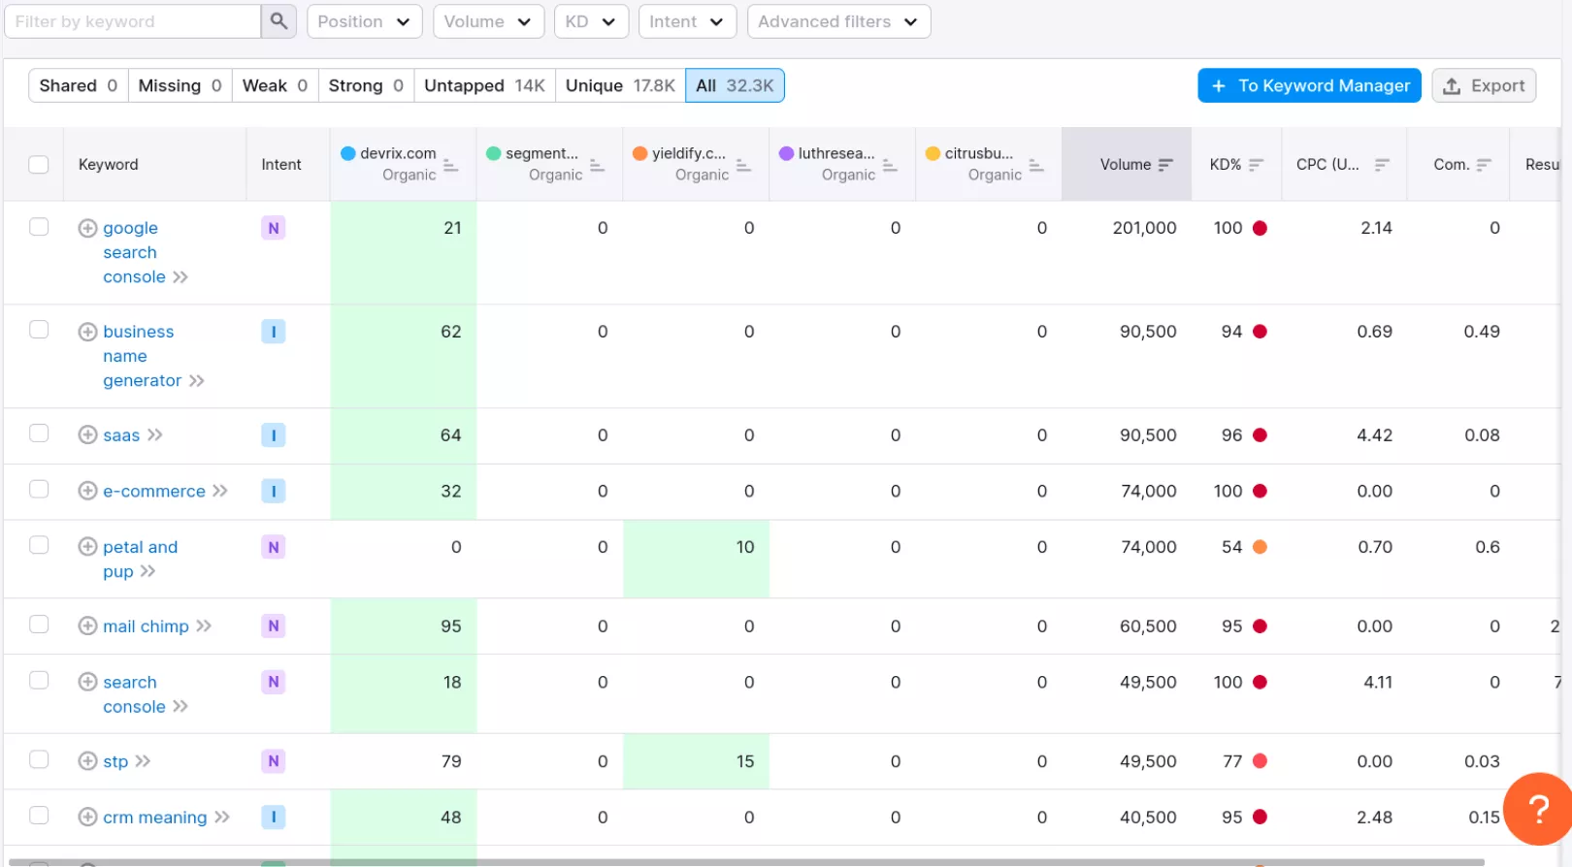
Task: Click the plus icon beside google search console
Action: [87, 228]
